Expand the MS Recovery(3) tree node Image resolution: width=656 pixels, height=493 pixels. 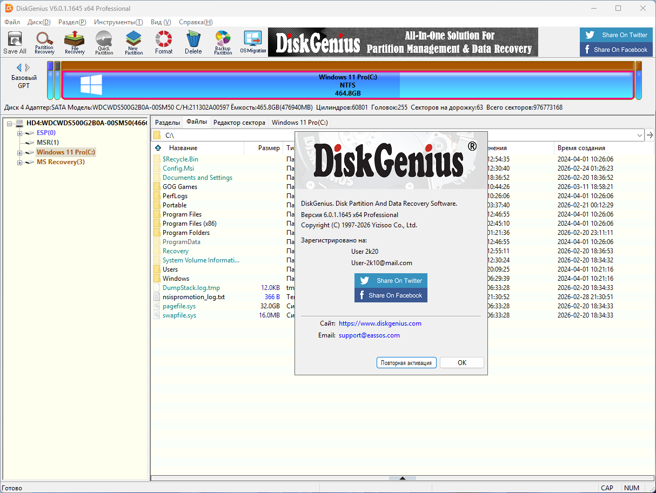pyautogui.click(x=19, y=162)
